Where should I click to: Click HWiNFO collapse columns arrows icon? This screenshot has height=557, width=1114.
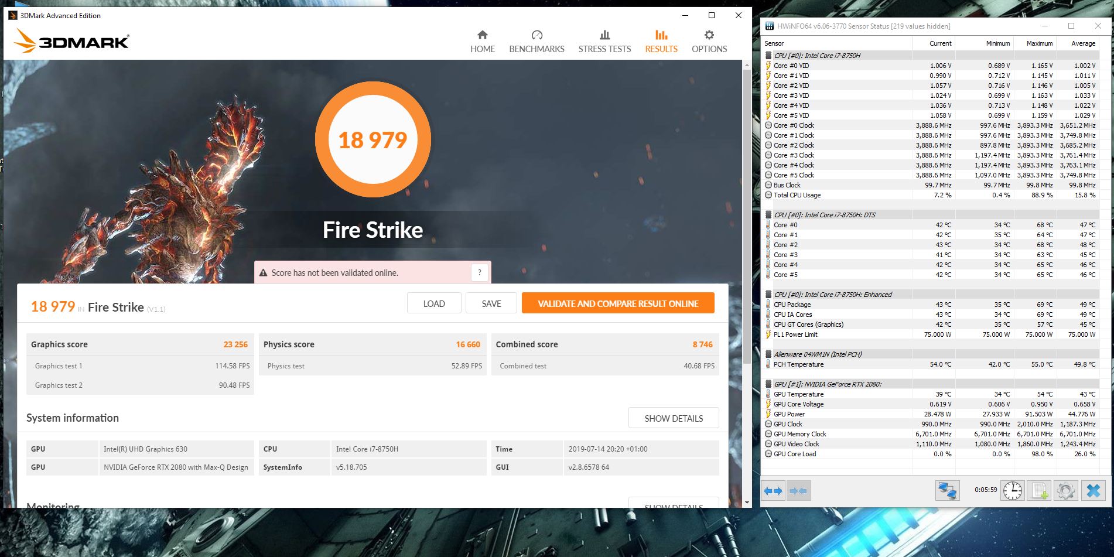[x=798, y=491]
